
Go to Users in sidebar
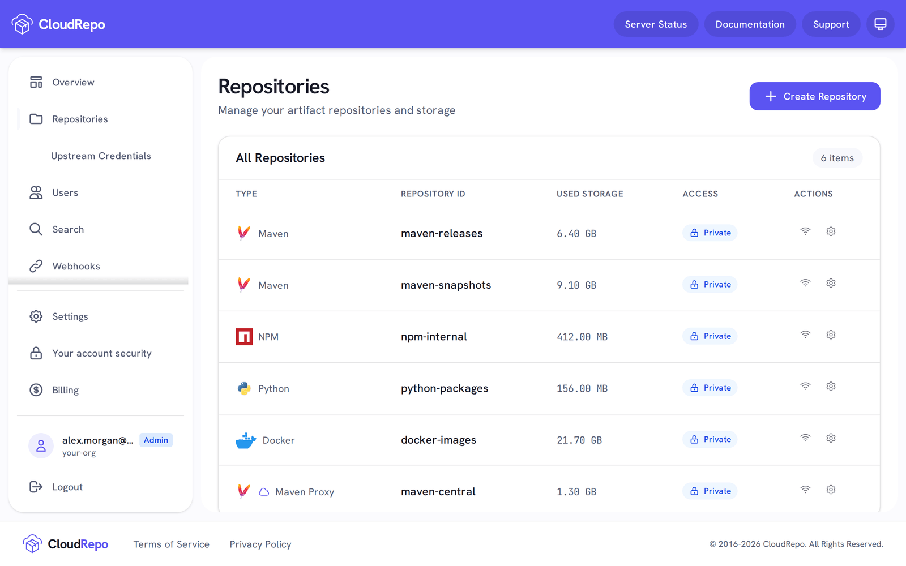tap(100, 193)
